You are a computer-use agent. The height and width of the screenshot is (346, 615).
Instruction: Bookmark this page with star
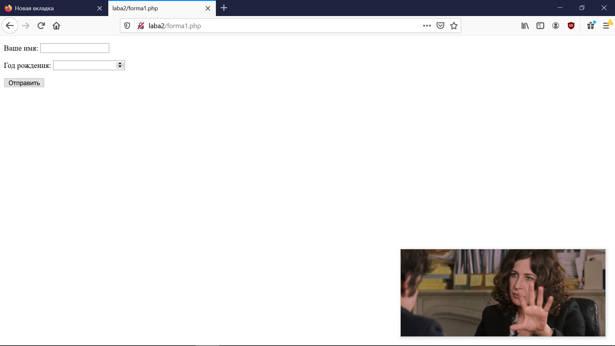click(x=454, y=26)
